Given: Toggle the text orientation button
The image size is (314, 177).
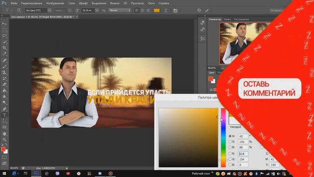Looking at the screenshot, I should [19, 10].
